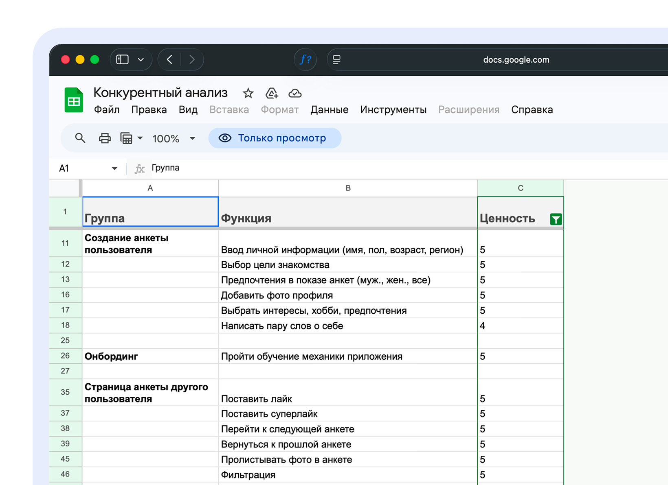Image resolution: width=668 pixels, height=485 pixels.
Task: Print the spreadsheet with printer icon
Action: click(105, 138)
